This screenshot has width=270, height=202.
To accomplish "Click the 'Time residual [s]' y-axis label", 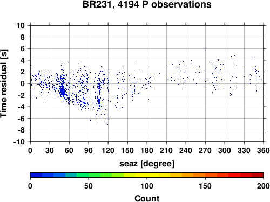I will coord(4,83).
